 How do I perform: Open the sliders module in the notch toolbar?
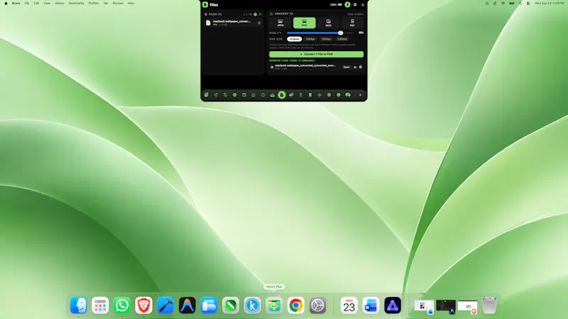pyautogui.click(x=225, y=95)
